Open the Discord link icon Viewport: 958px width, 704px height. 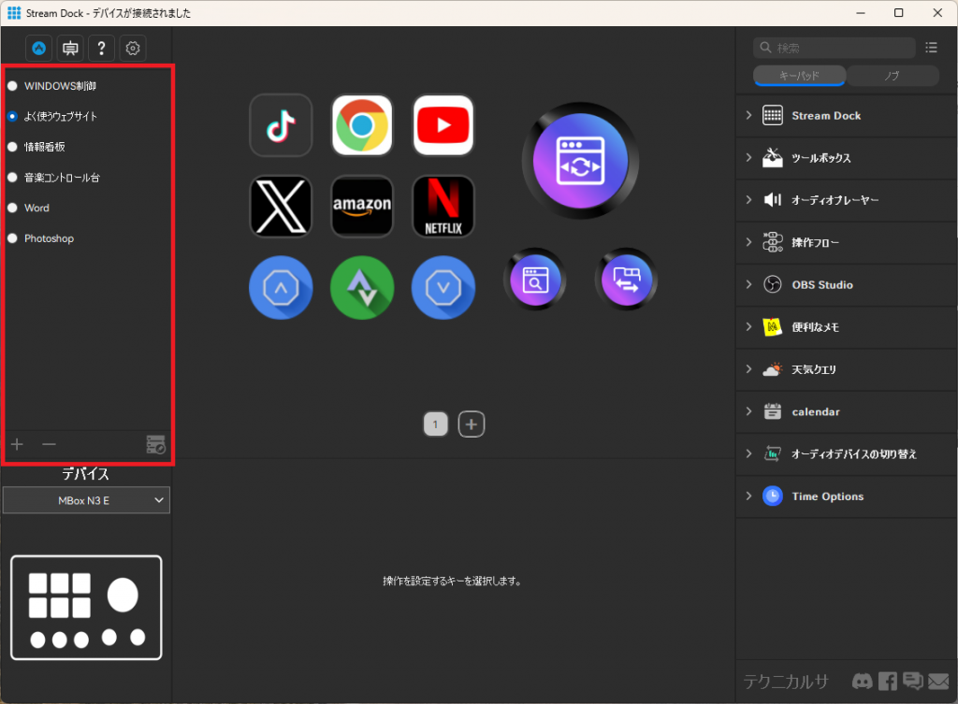862,681
